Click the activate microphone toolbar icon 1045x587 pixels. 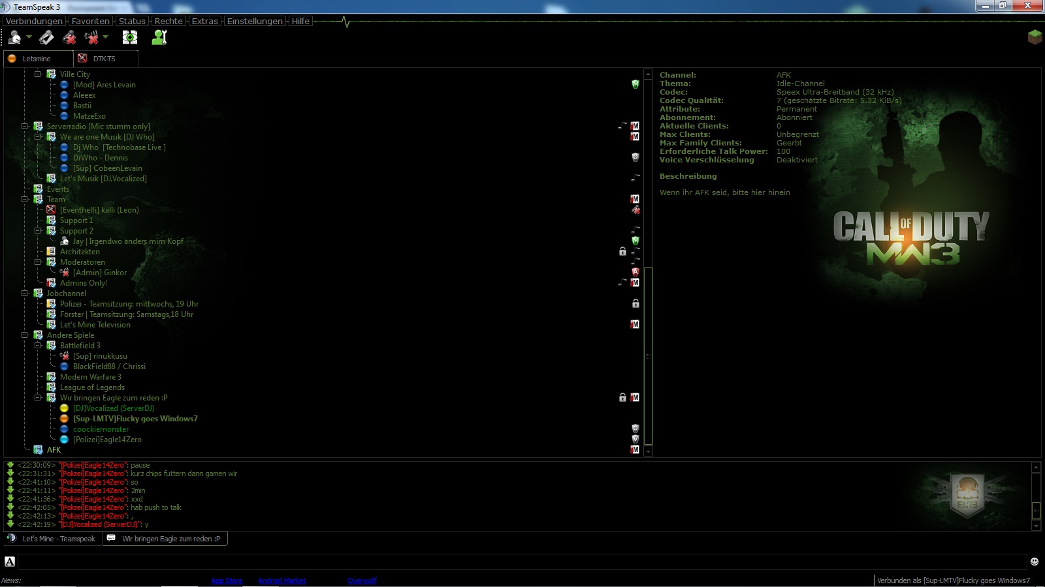[46, 38]
